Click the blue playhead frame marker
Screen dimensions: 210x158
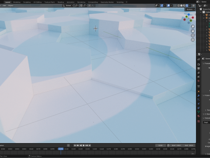61,149
